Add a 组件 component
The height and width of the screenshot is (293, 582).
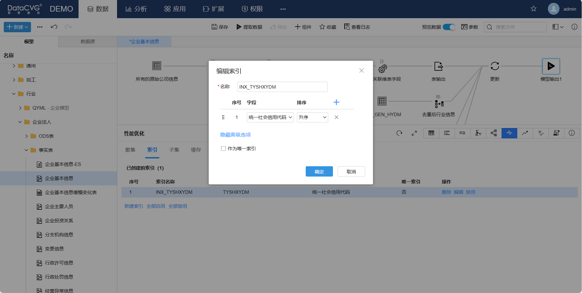pos(303,27)
